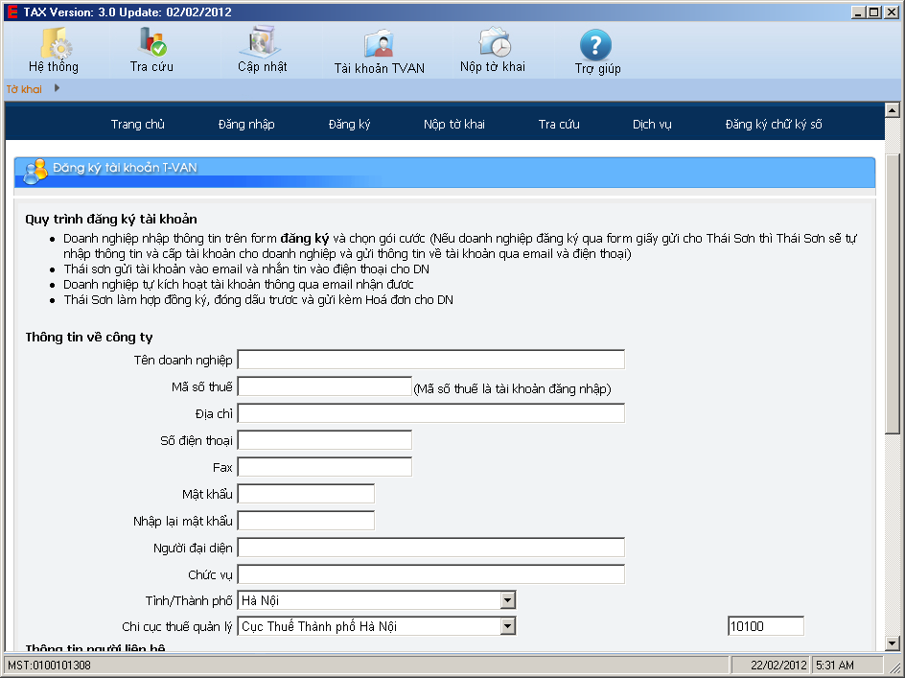Select Dịch vụ in navigation bar
The image size is (905, 678).
[652, 124]
